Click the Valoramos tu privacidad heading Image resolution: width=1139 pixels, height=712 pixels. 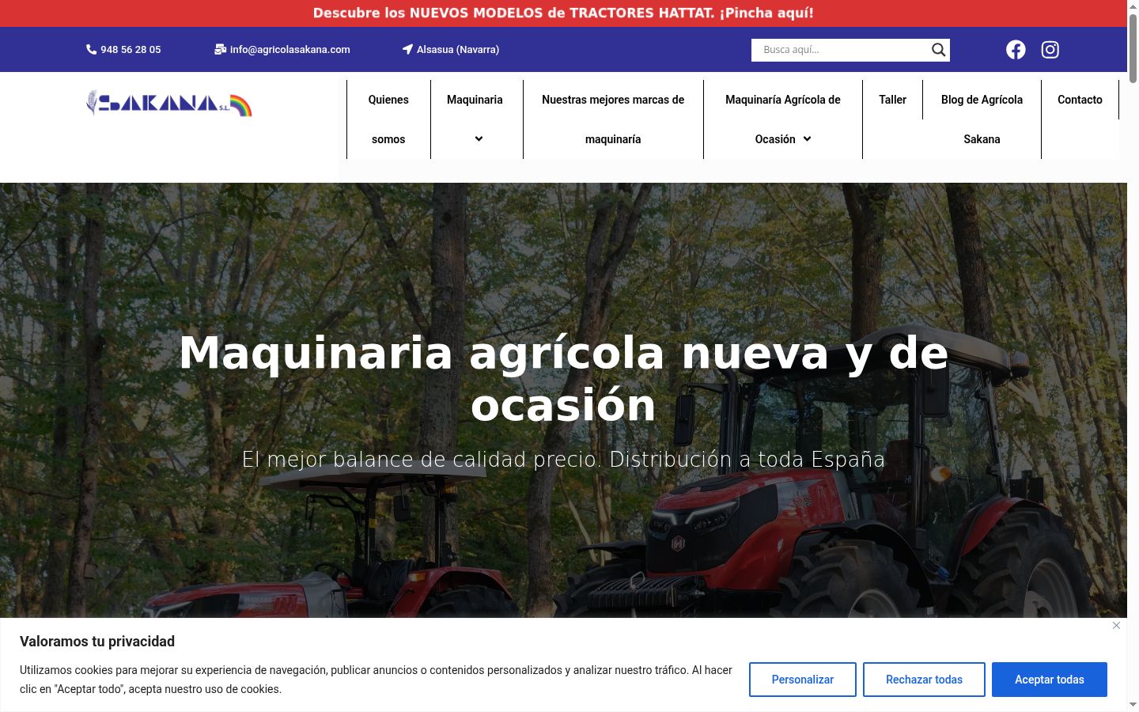click(97, 642)
